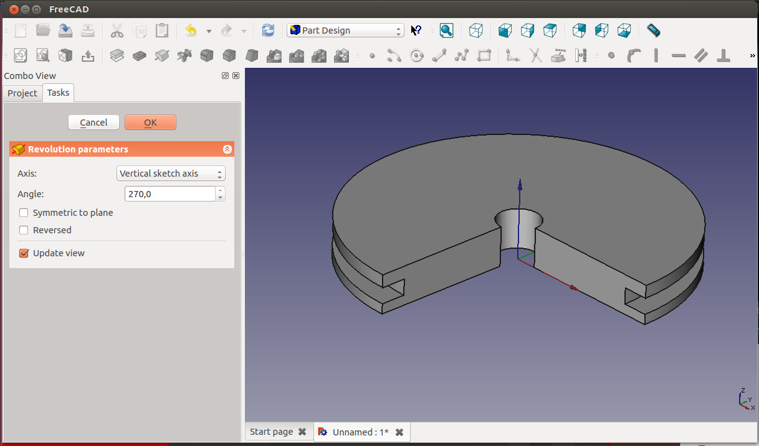Viewport: 759px width, 446px height.
Task: Click the Angle value input field
Action: pos(169,194)
